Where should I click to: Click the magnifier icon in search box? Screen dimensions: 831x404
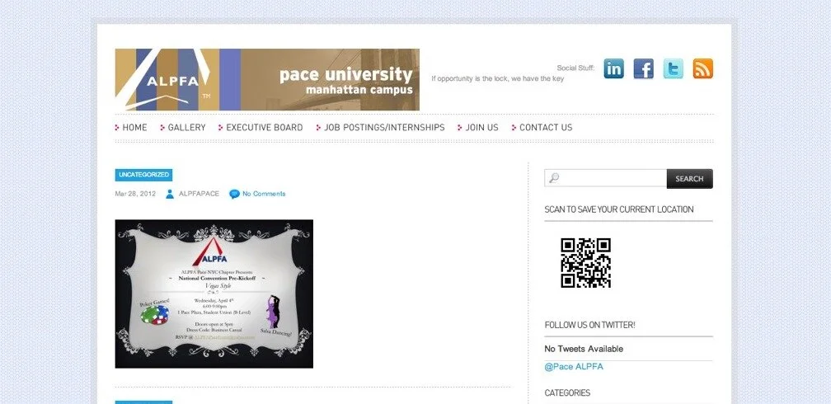pyautogui.click(x=554, y=179)
